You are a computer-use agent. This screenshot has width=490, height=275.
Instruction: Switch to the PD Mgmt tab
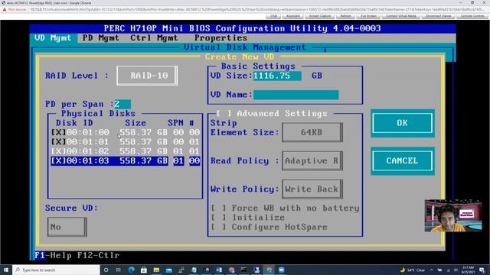tap(100, 38)
